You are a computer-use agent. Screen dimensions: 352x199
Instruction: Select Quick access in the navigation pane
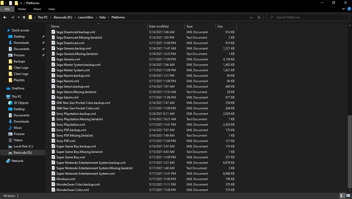click(x=20, y=30)
